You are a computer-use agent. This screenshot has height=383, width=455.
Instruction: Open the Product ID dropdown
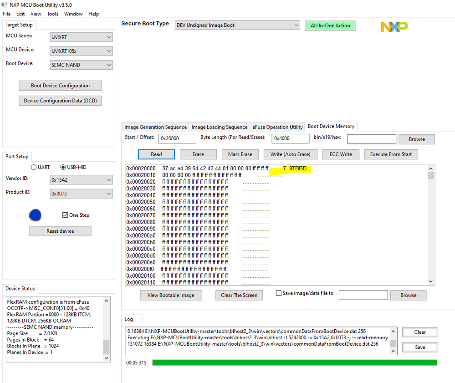[x=81, y=194]
